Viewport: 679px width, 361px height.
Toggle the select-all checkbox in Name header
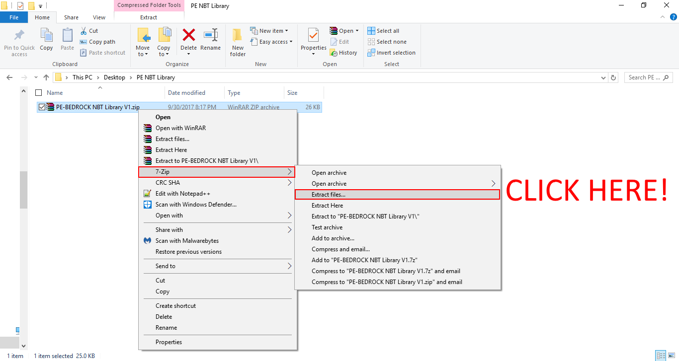39,93
